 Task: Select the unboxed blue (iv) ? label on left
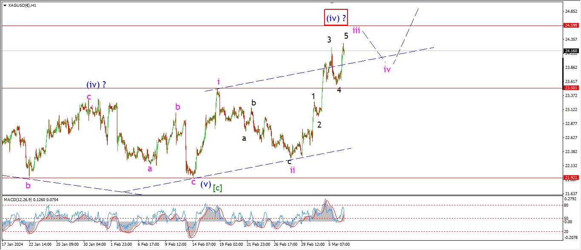(96, 85)
